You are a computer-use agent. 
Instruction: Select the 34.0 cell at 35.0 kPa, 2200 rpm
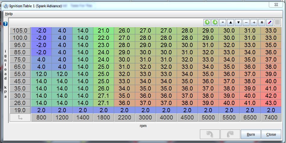click(x=124, y=88)
